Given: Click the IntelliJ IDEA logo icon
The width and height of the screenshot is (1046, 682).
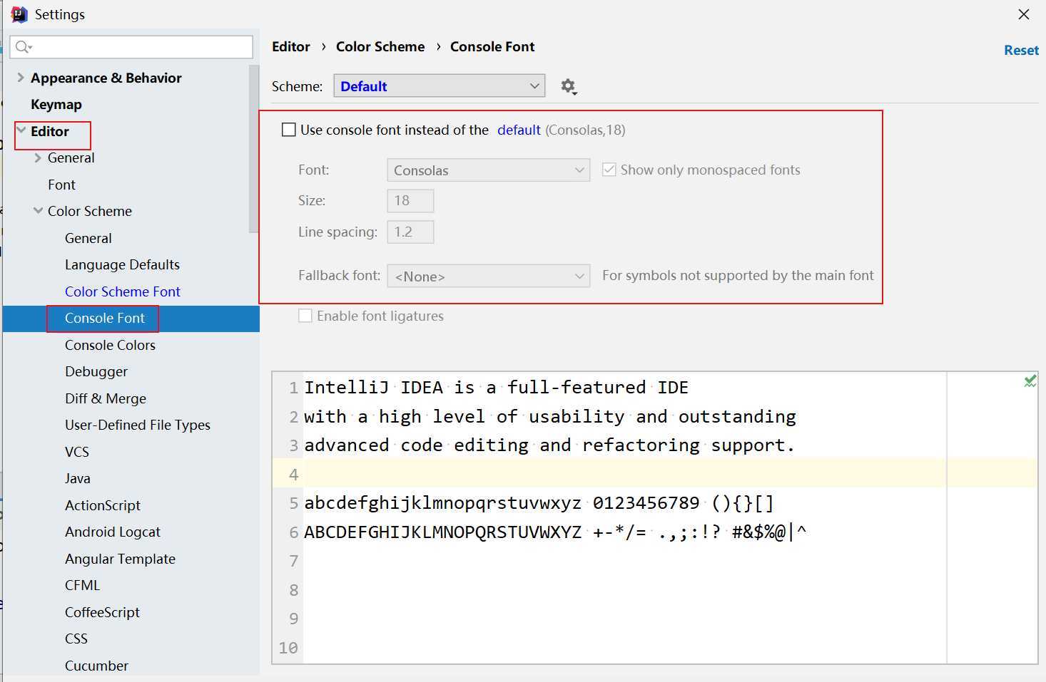Looking at the screenshot, I should (19, 14).
